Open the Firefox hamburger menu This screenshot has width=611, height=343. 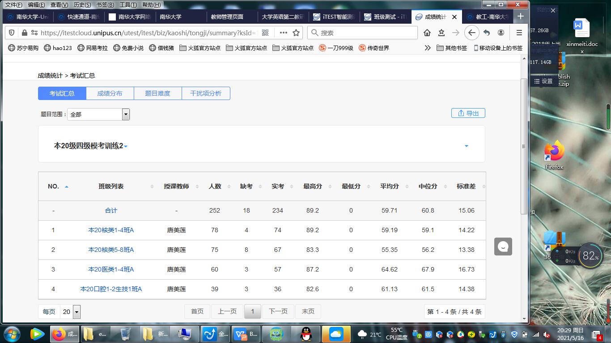coord(519,33)
